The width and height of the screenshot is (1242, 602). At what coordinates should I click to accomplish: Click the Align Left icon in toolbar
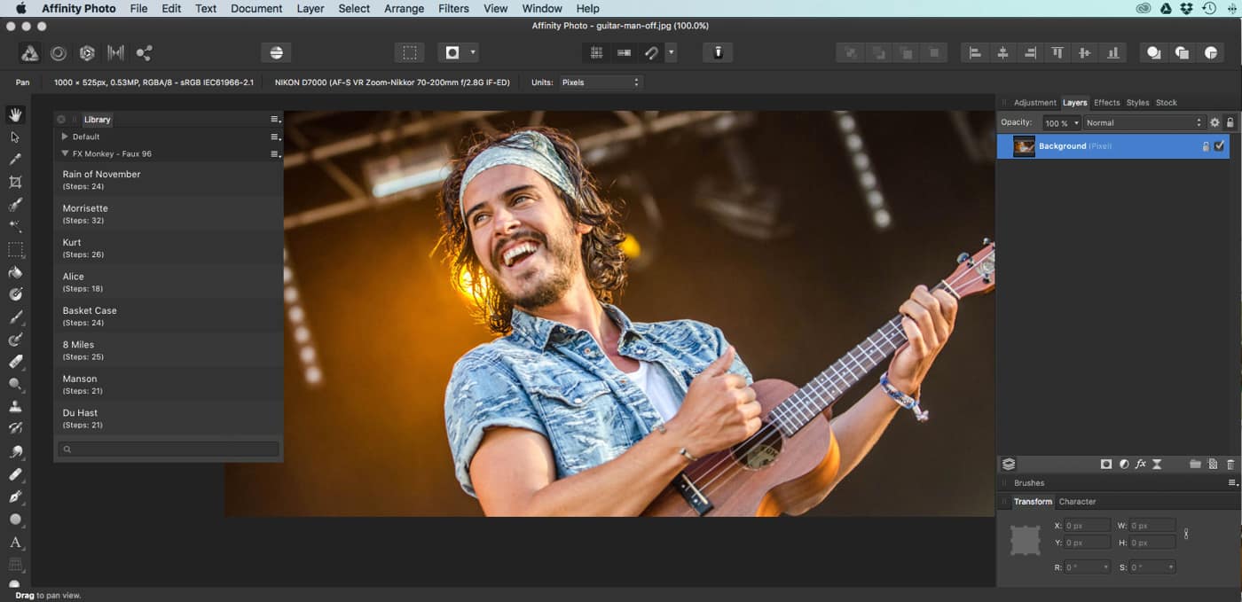pyautogui.click(x=973, y=52)
